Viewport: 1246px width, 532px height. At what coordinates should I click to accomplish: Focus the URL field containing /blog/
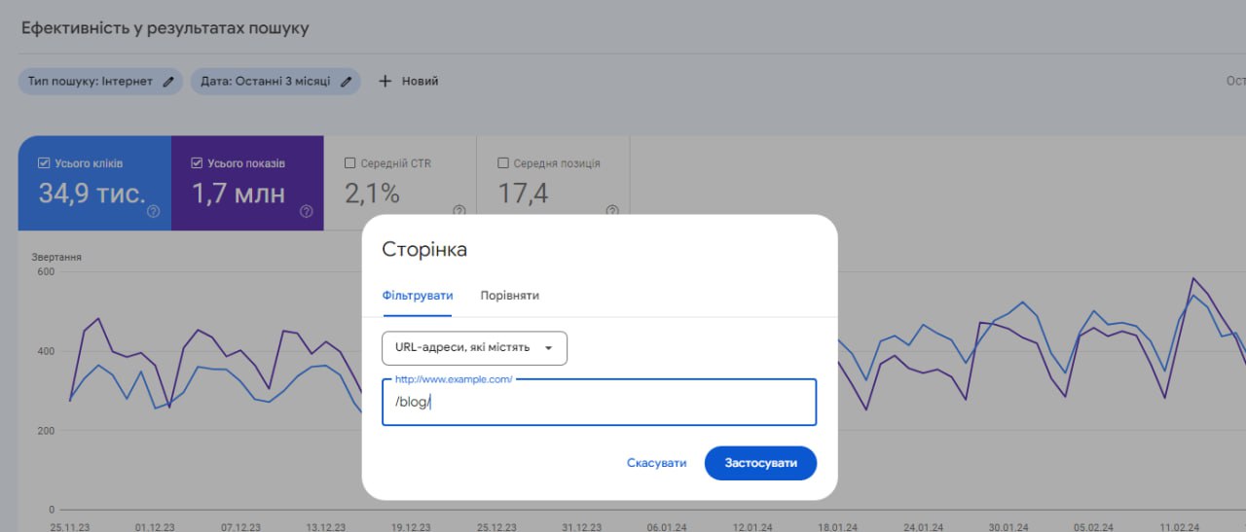click(x=599, y=403)
